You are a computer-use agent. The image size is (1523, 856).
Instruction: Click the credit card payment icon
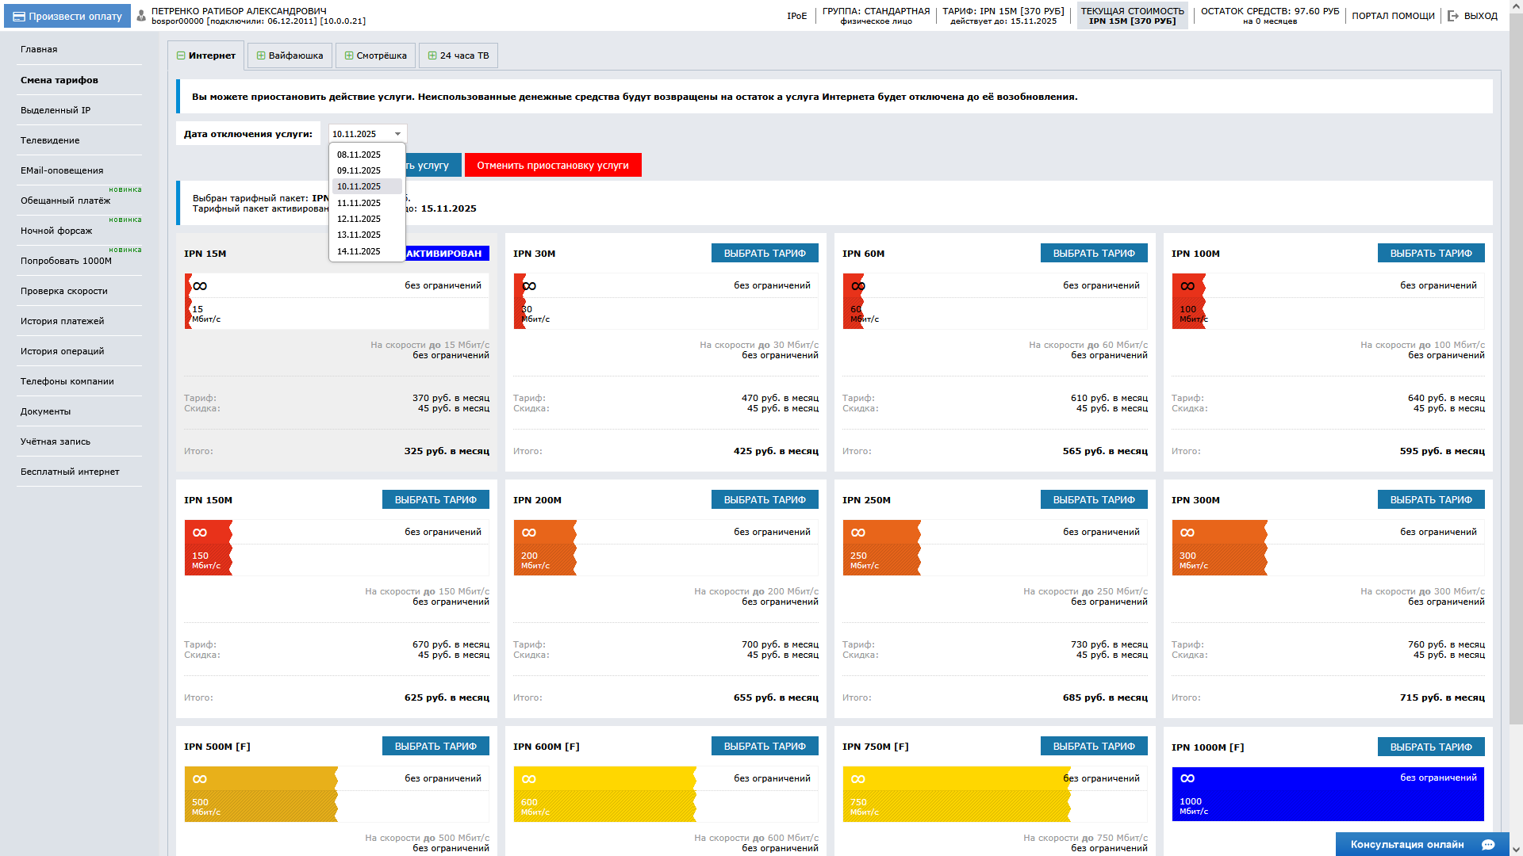click(19, 16)
